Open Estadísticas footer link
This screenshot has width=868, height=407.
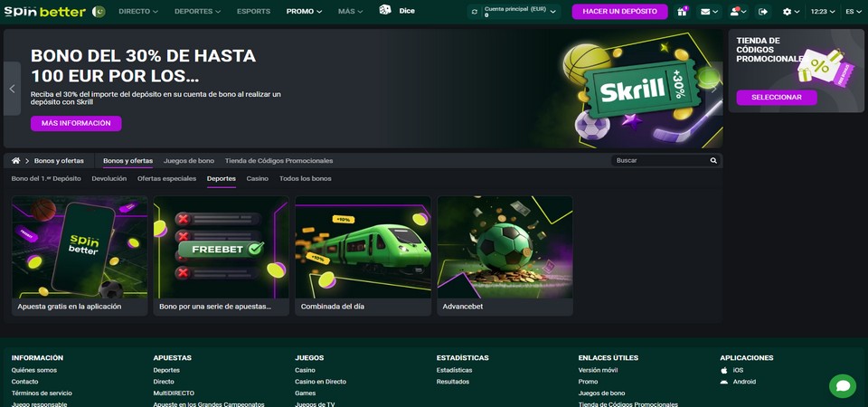tap(455, 370)
